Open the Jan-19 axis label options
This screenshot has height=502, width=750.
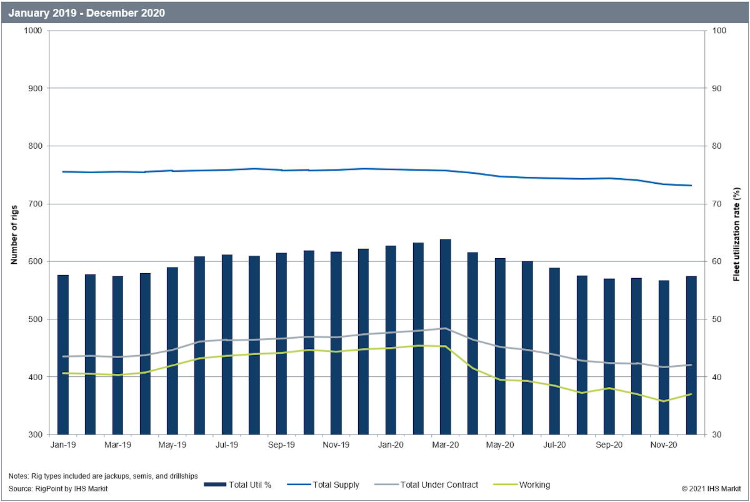click(x=64, y=444)
